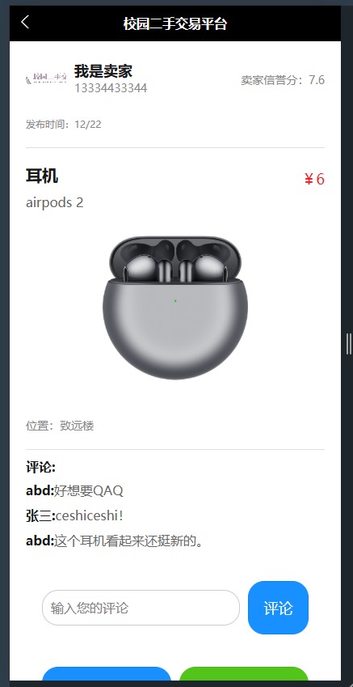Open the earphone product image

pyautogui.click(x=175, y=308)
